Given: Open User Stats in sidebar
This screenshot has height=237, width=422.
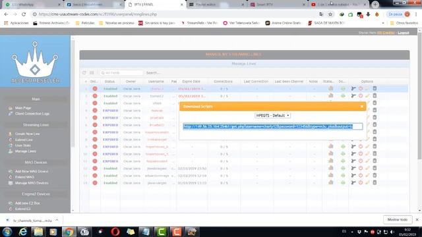Looking at the screenshot, I should tap(23, 145).
